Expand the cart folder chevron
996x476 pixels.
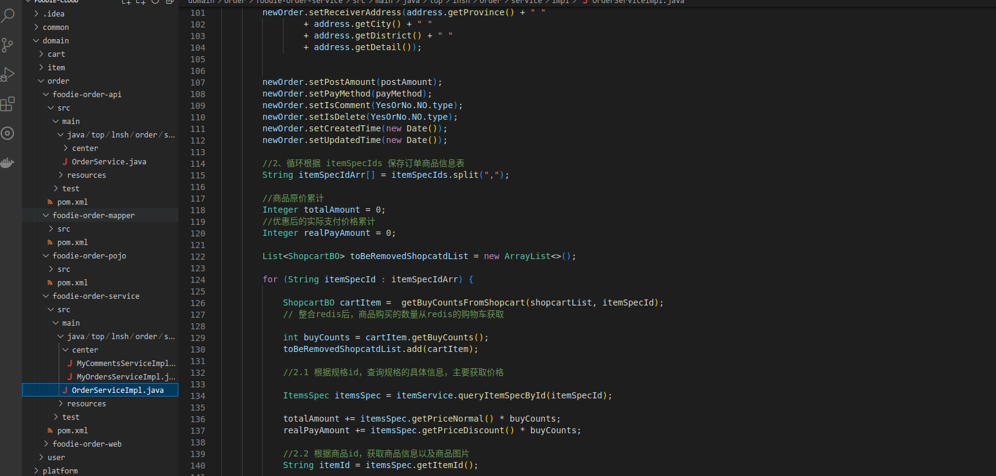(41, 54)
